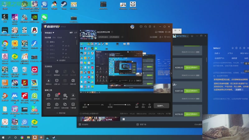Edit the stream title with pencil icon
Image resolution: width=249 pixels, height=140 pixels.
click(x=112, y=32)
